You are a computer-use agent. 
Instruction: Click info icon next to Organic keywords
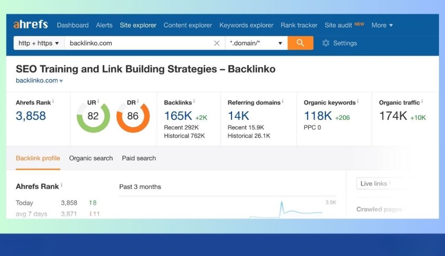[x=358, y=101]
